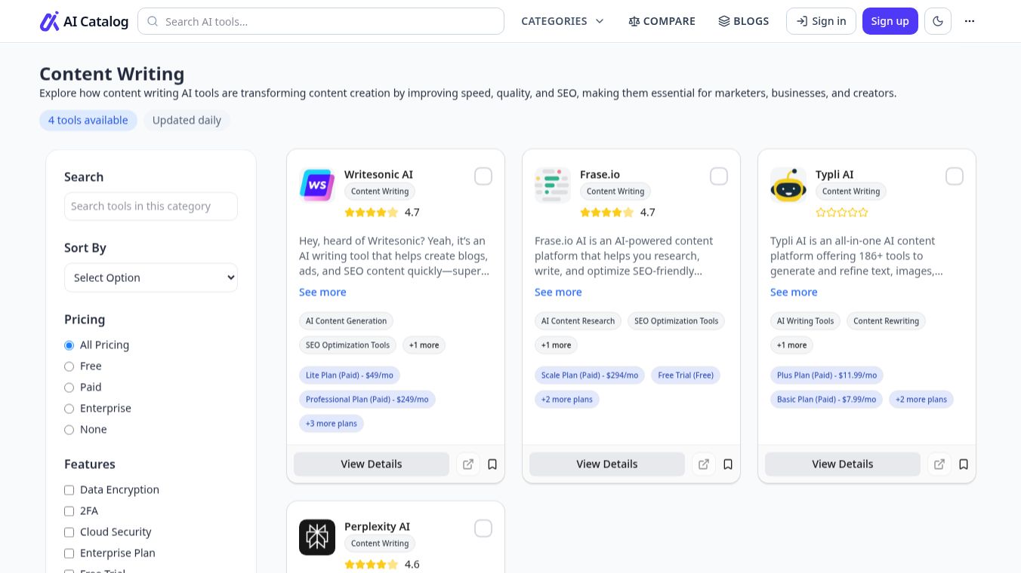Image resolution: width=1021 pixels, height=573 pixels.
Task: Select Enterprise pricing radio option
Action: (69, 409)
